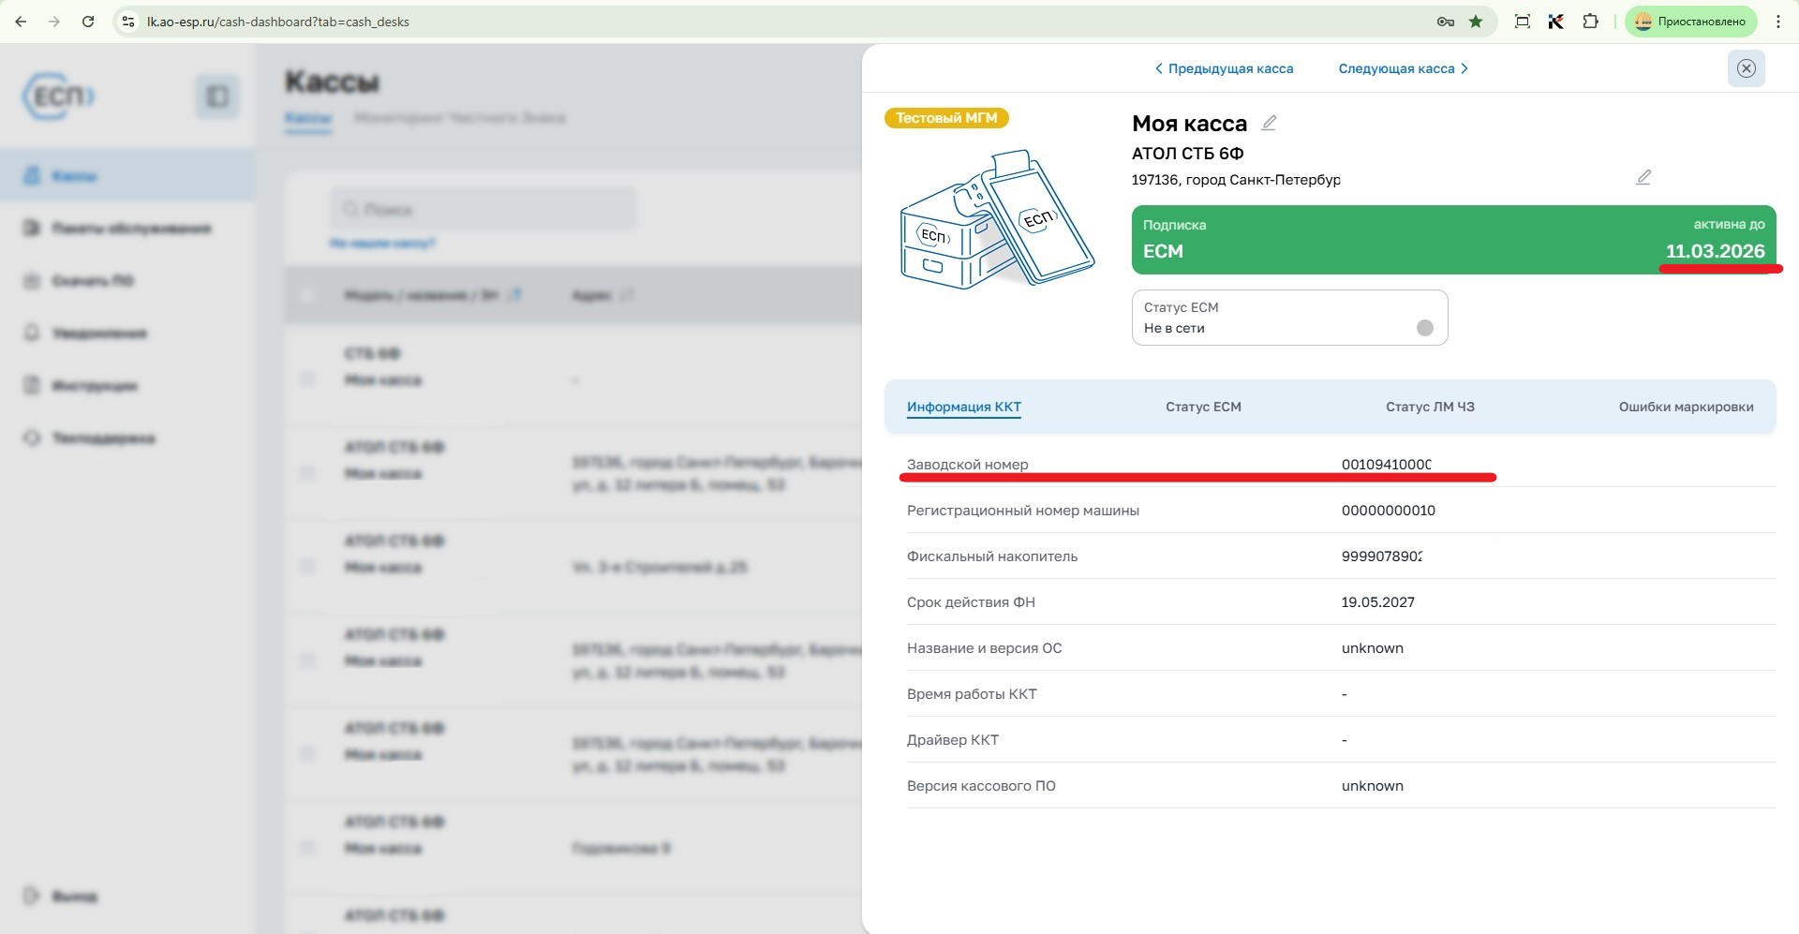The height and width of the screenshot is (934, 1799).
Task: Check the first СТБ 6Ф row checkbox
Action: (x=307, y=379)
